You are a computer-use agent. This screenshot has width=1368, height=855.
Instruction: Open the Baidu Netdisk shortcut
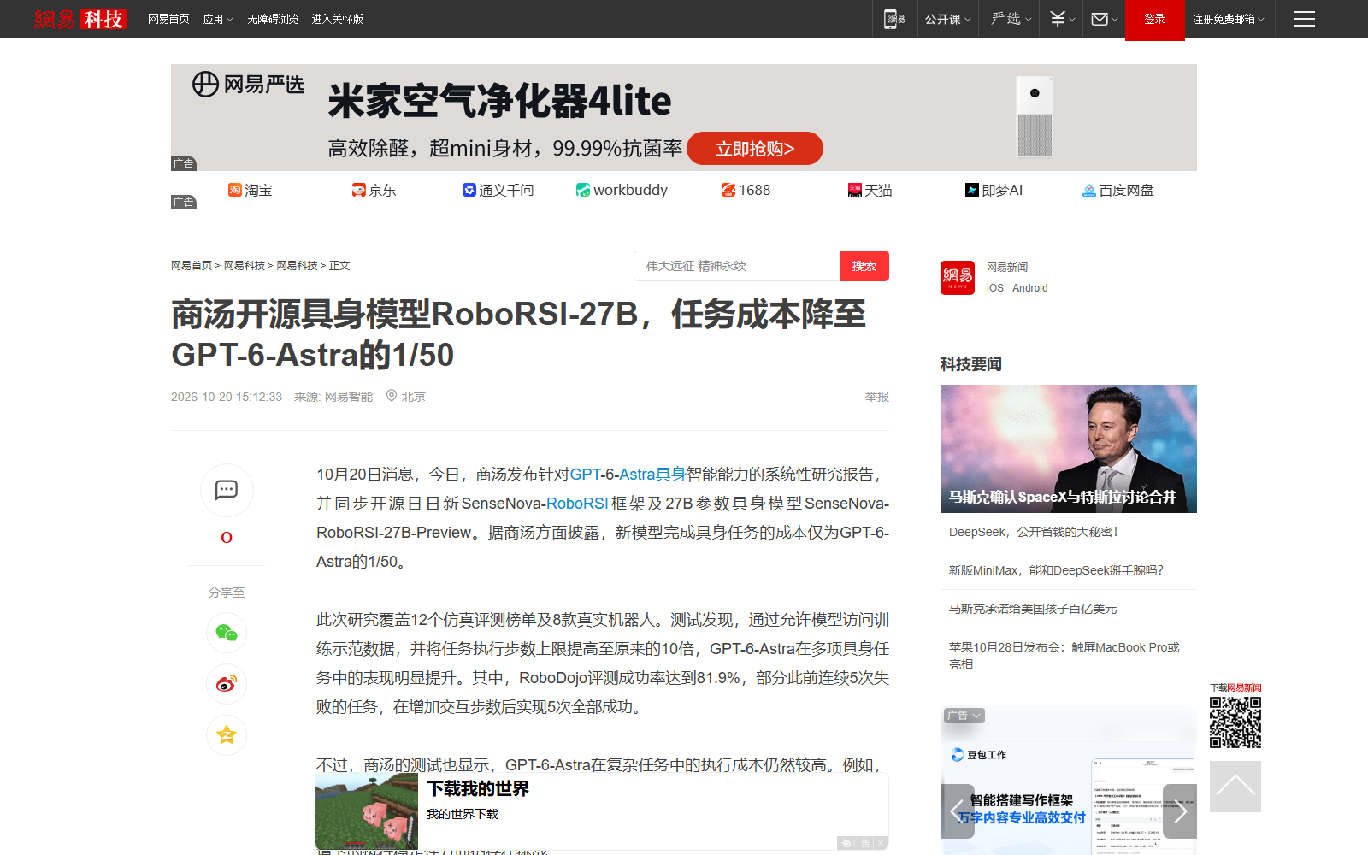(1117, 190)
